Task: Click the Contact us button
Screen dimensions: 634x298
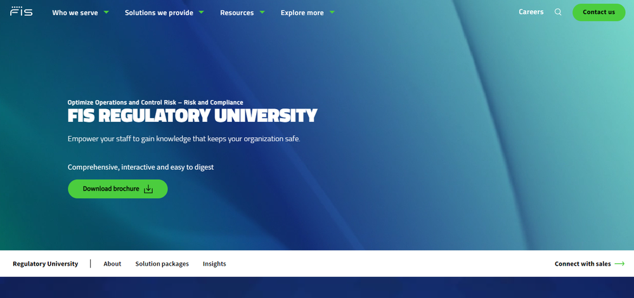Action: click(x=599, y=12)
